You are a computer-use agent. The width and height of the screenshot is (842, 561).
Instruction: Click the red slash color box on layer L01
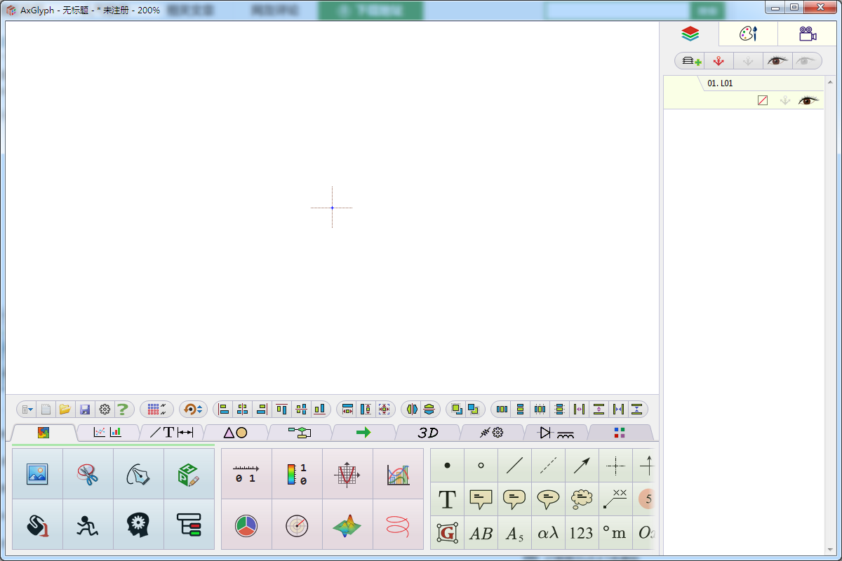(x=763, y=100)
